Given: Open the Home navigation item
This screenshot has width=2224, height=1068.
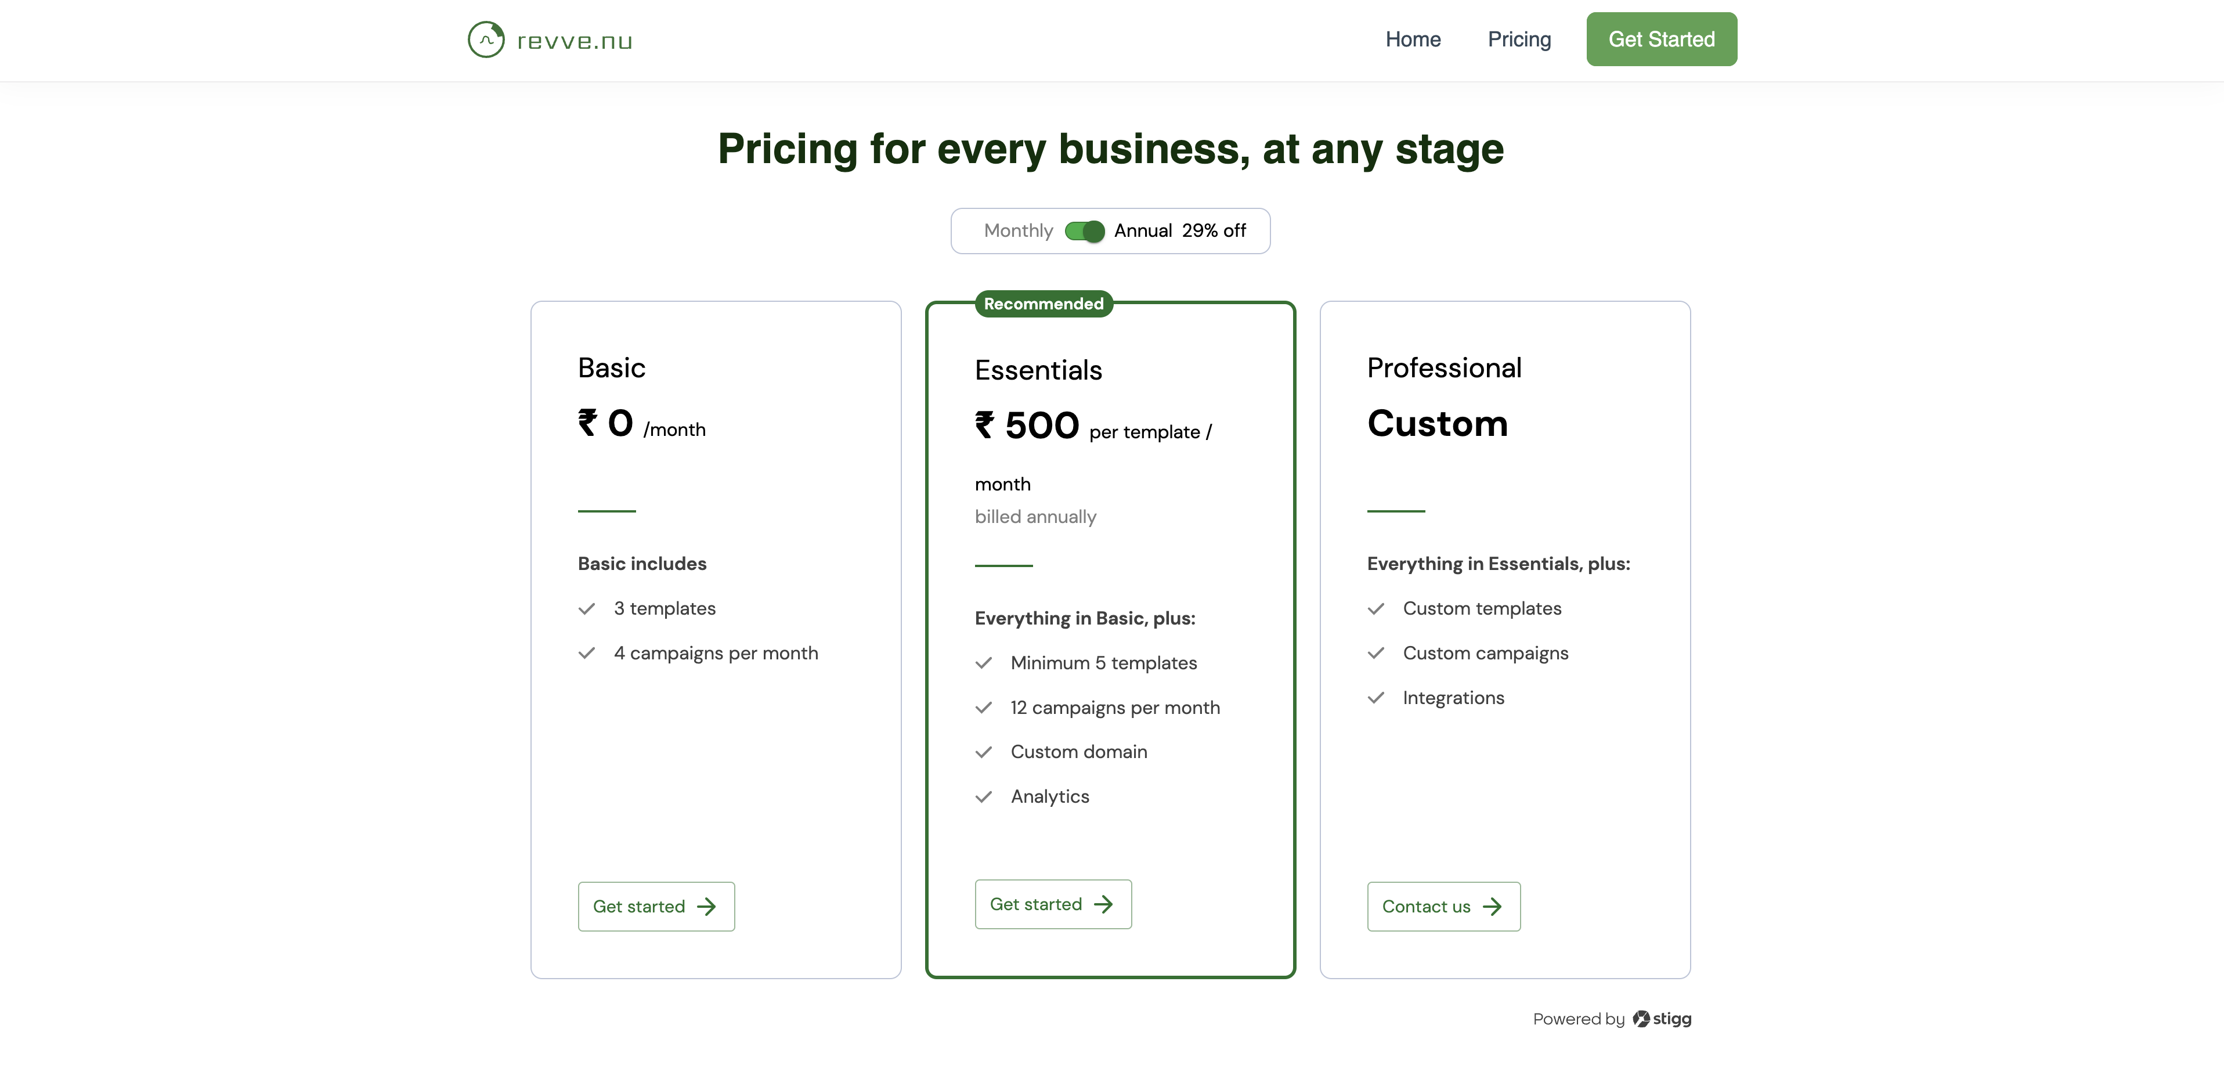Looking at the screenshot, I should (1413, 39).
